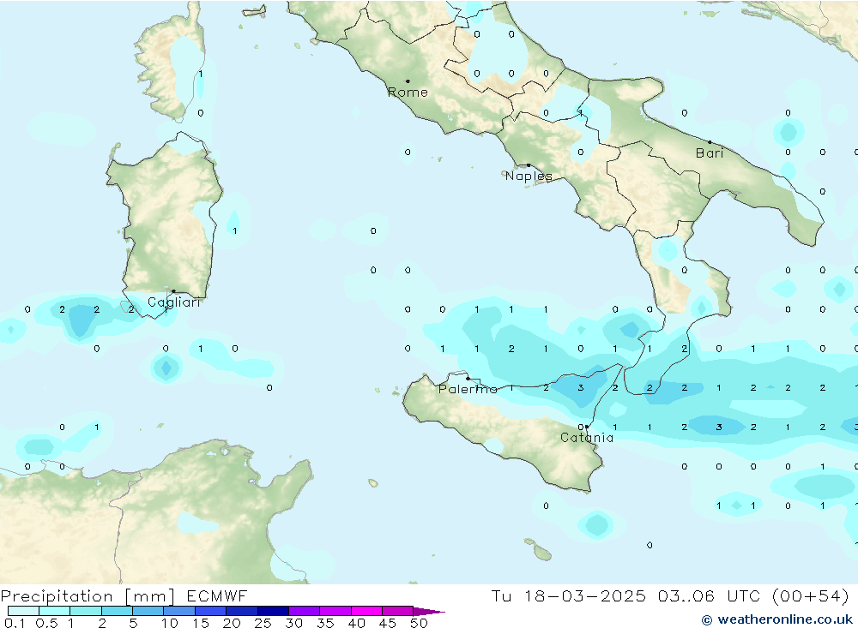This screenshot has height=628, width=858.
Task: Click the 50 legend scale value
Action: pos(419,623)
